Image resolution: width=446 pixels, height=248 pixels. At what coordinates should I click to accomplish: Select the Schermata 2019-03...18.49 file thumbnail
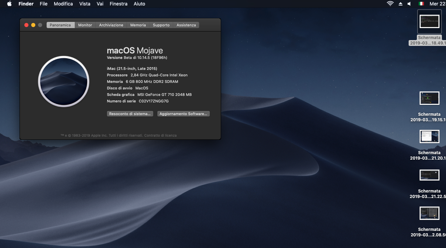[x=430, y=21]
